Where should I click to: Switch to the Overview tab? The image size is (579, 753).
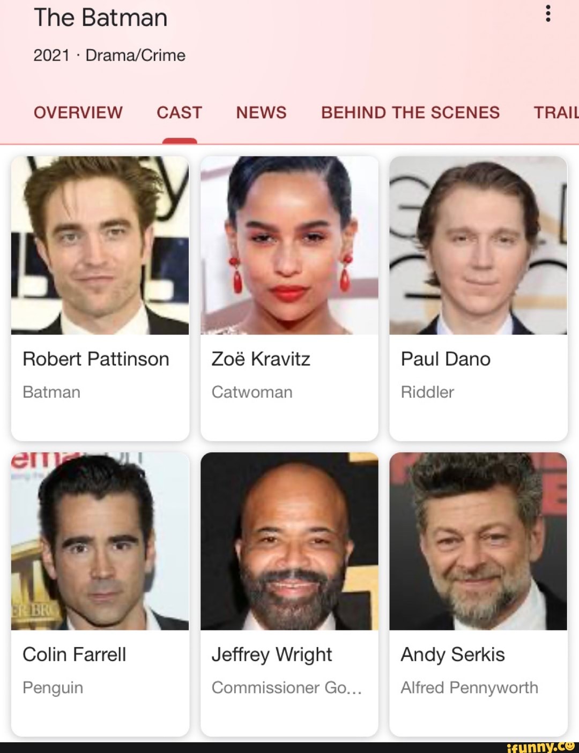coord(78,113)
